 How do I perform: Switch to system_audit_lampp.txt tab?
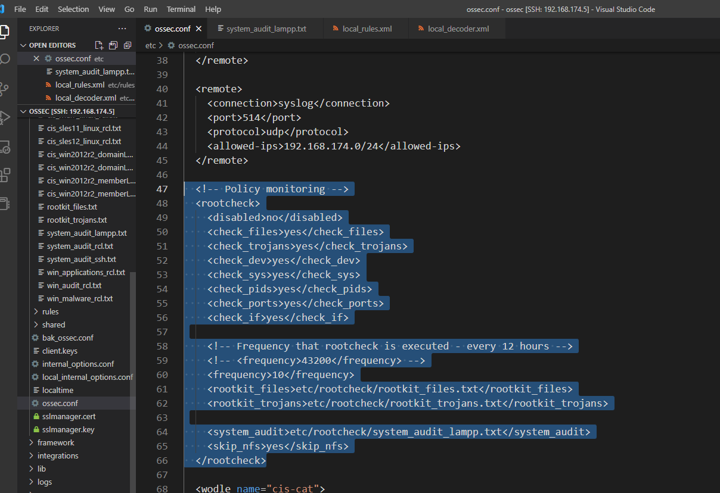coord(266,29)
